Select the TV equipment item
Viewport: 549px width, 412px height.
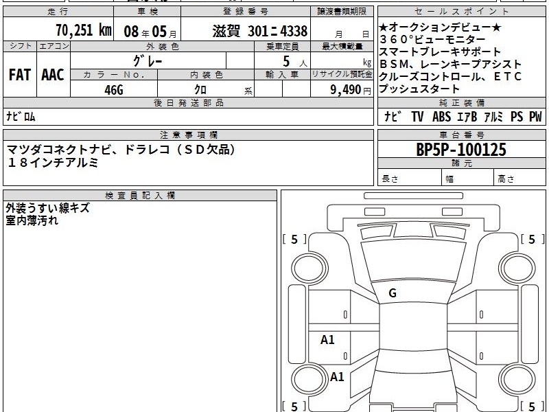point(417,116)
